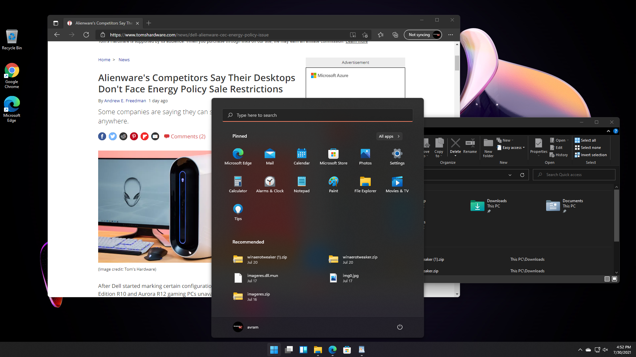Click Not syncing profile button
The image size is (636, 357).
pyautogui.click(x=423, y=35)
